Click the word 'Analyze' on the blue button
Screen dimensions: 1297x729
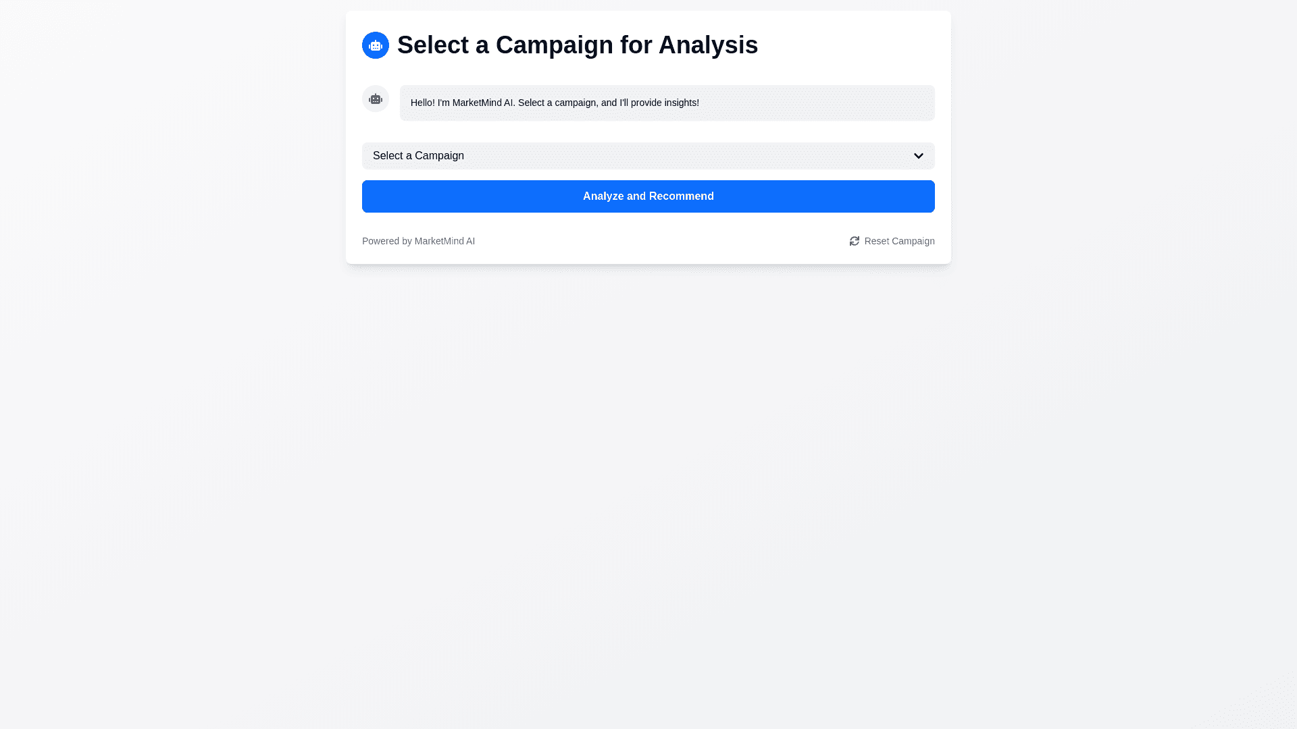[603, 196]
